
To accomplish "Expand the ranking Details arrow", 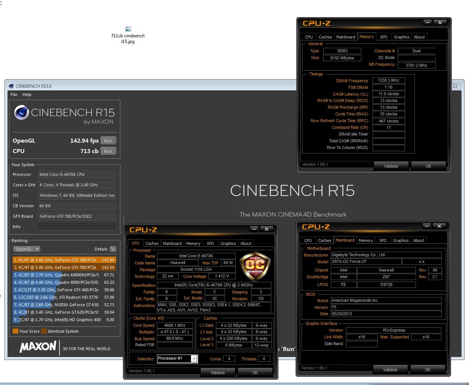I will click(113, 249).
